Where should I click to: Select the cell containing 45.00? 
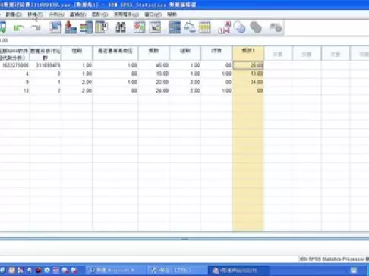tap(154, 65)
